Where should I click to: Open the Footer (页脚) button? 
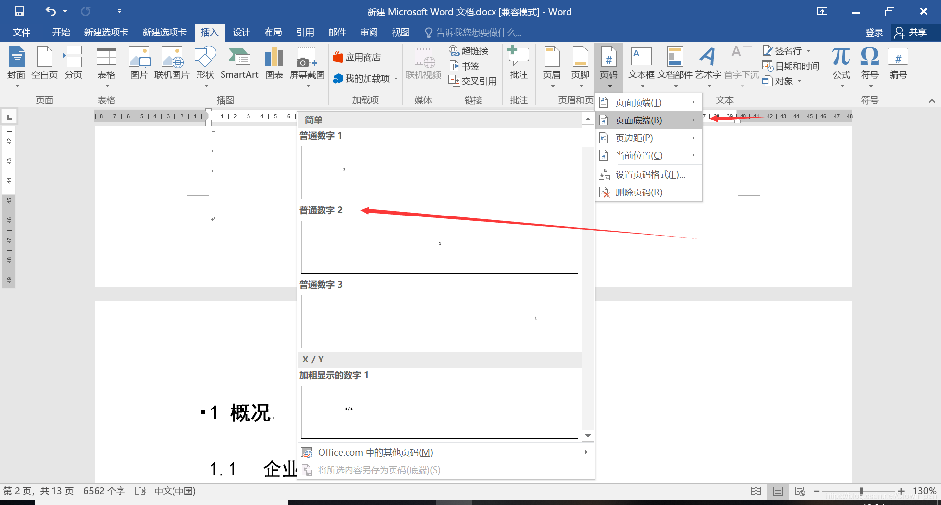coord(580,67)
